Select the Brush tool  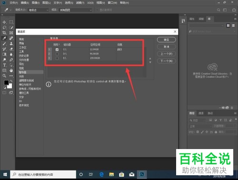coord(4,44)
